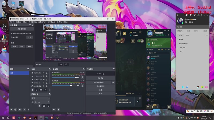The height and width of the screenshot is (120, 214).
Task: Open 麦克风/Aux mixer options three-dot menu
Action: point(82,77)
